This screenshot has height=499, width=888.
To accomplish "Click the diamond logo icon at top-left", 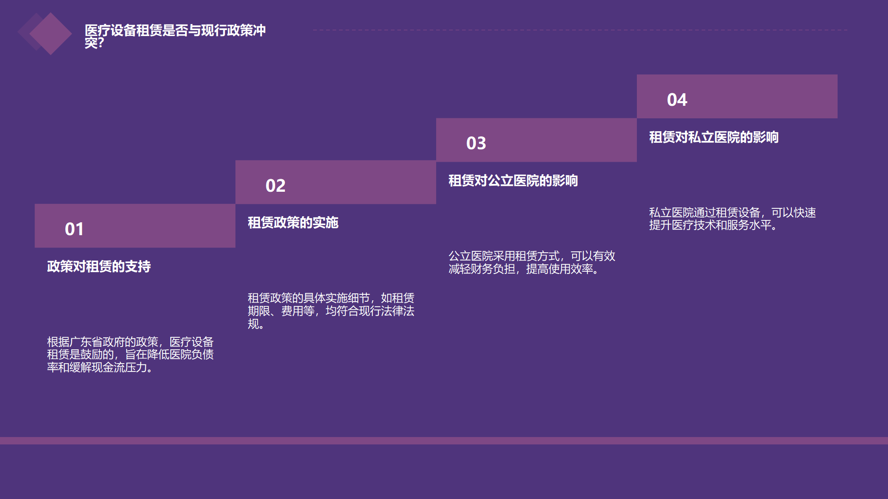I will click(x=49, y=34).
